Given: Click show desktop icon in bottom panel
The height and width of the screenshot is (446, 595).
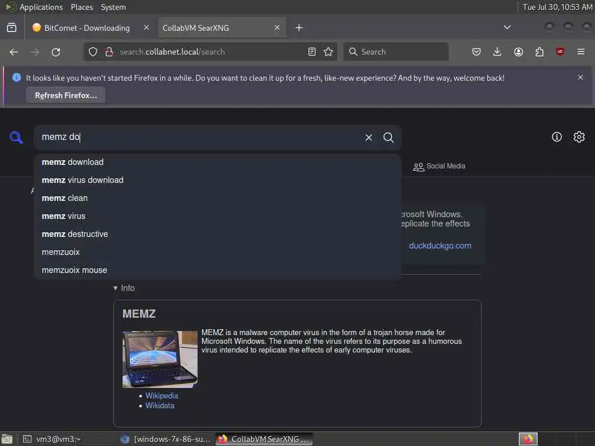Looking at the screenshot, I should [x=7, y=439].
